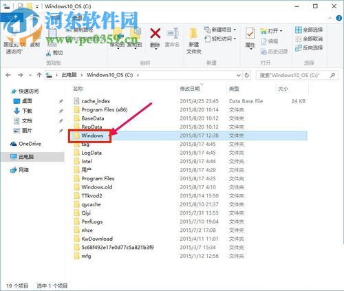Select the nhce folder
344x291 pixels.
coord(83,230)
